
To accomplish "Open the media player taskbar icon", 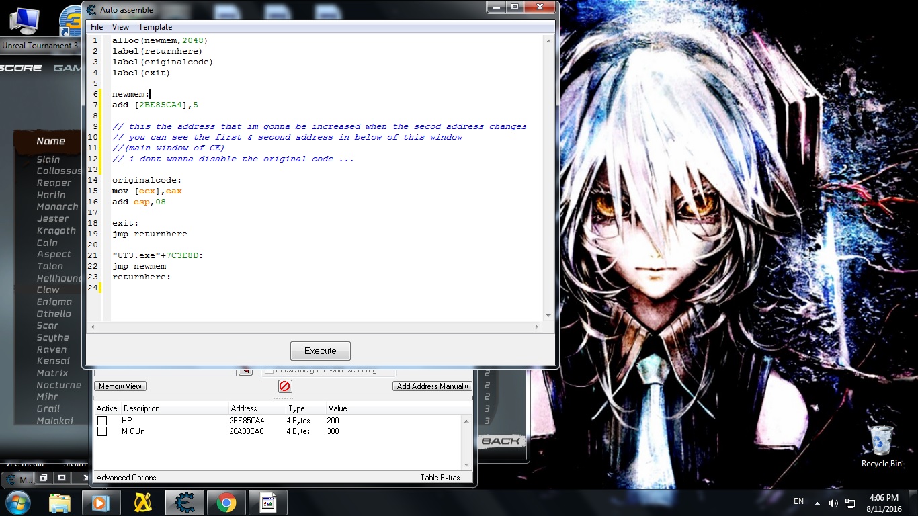I will point(101,503).
